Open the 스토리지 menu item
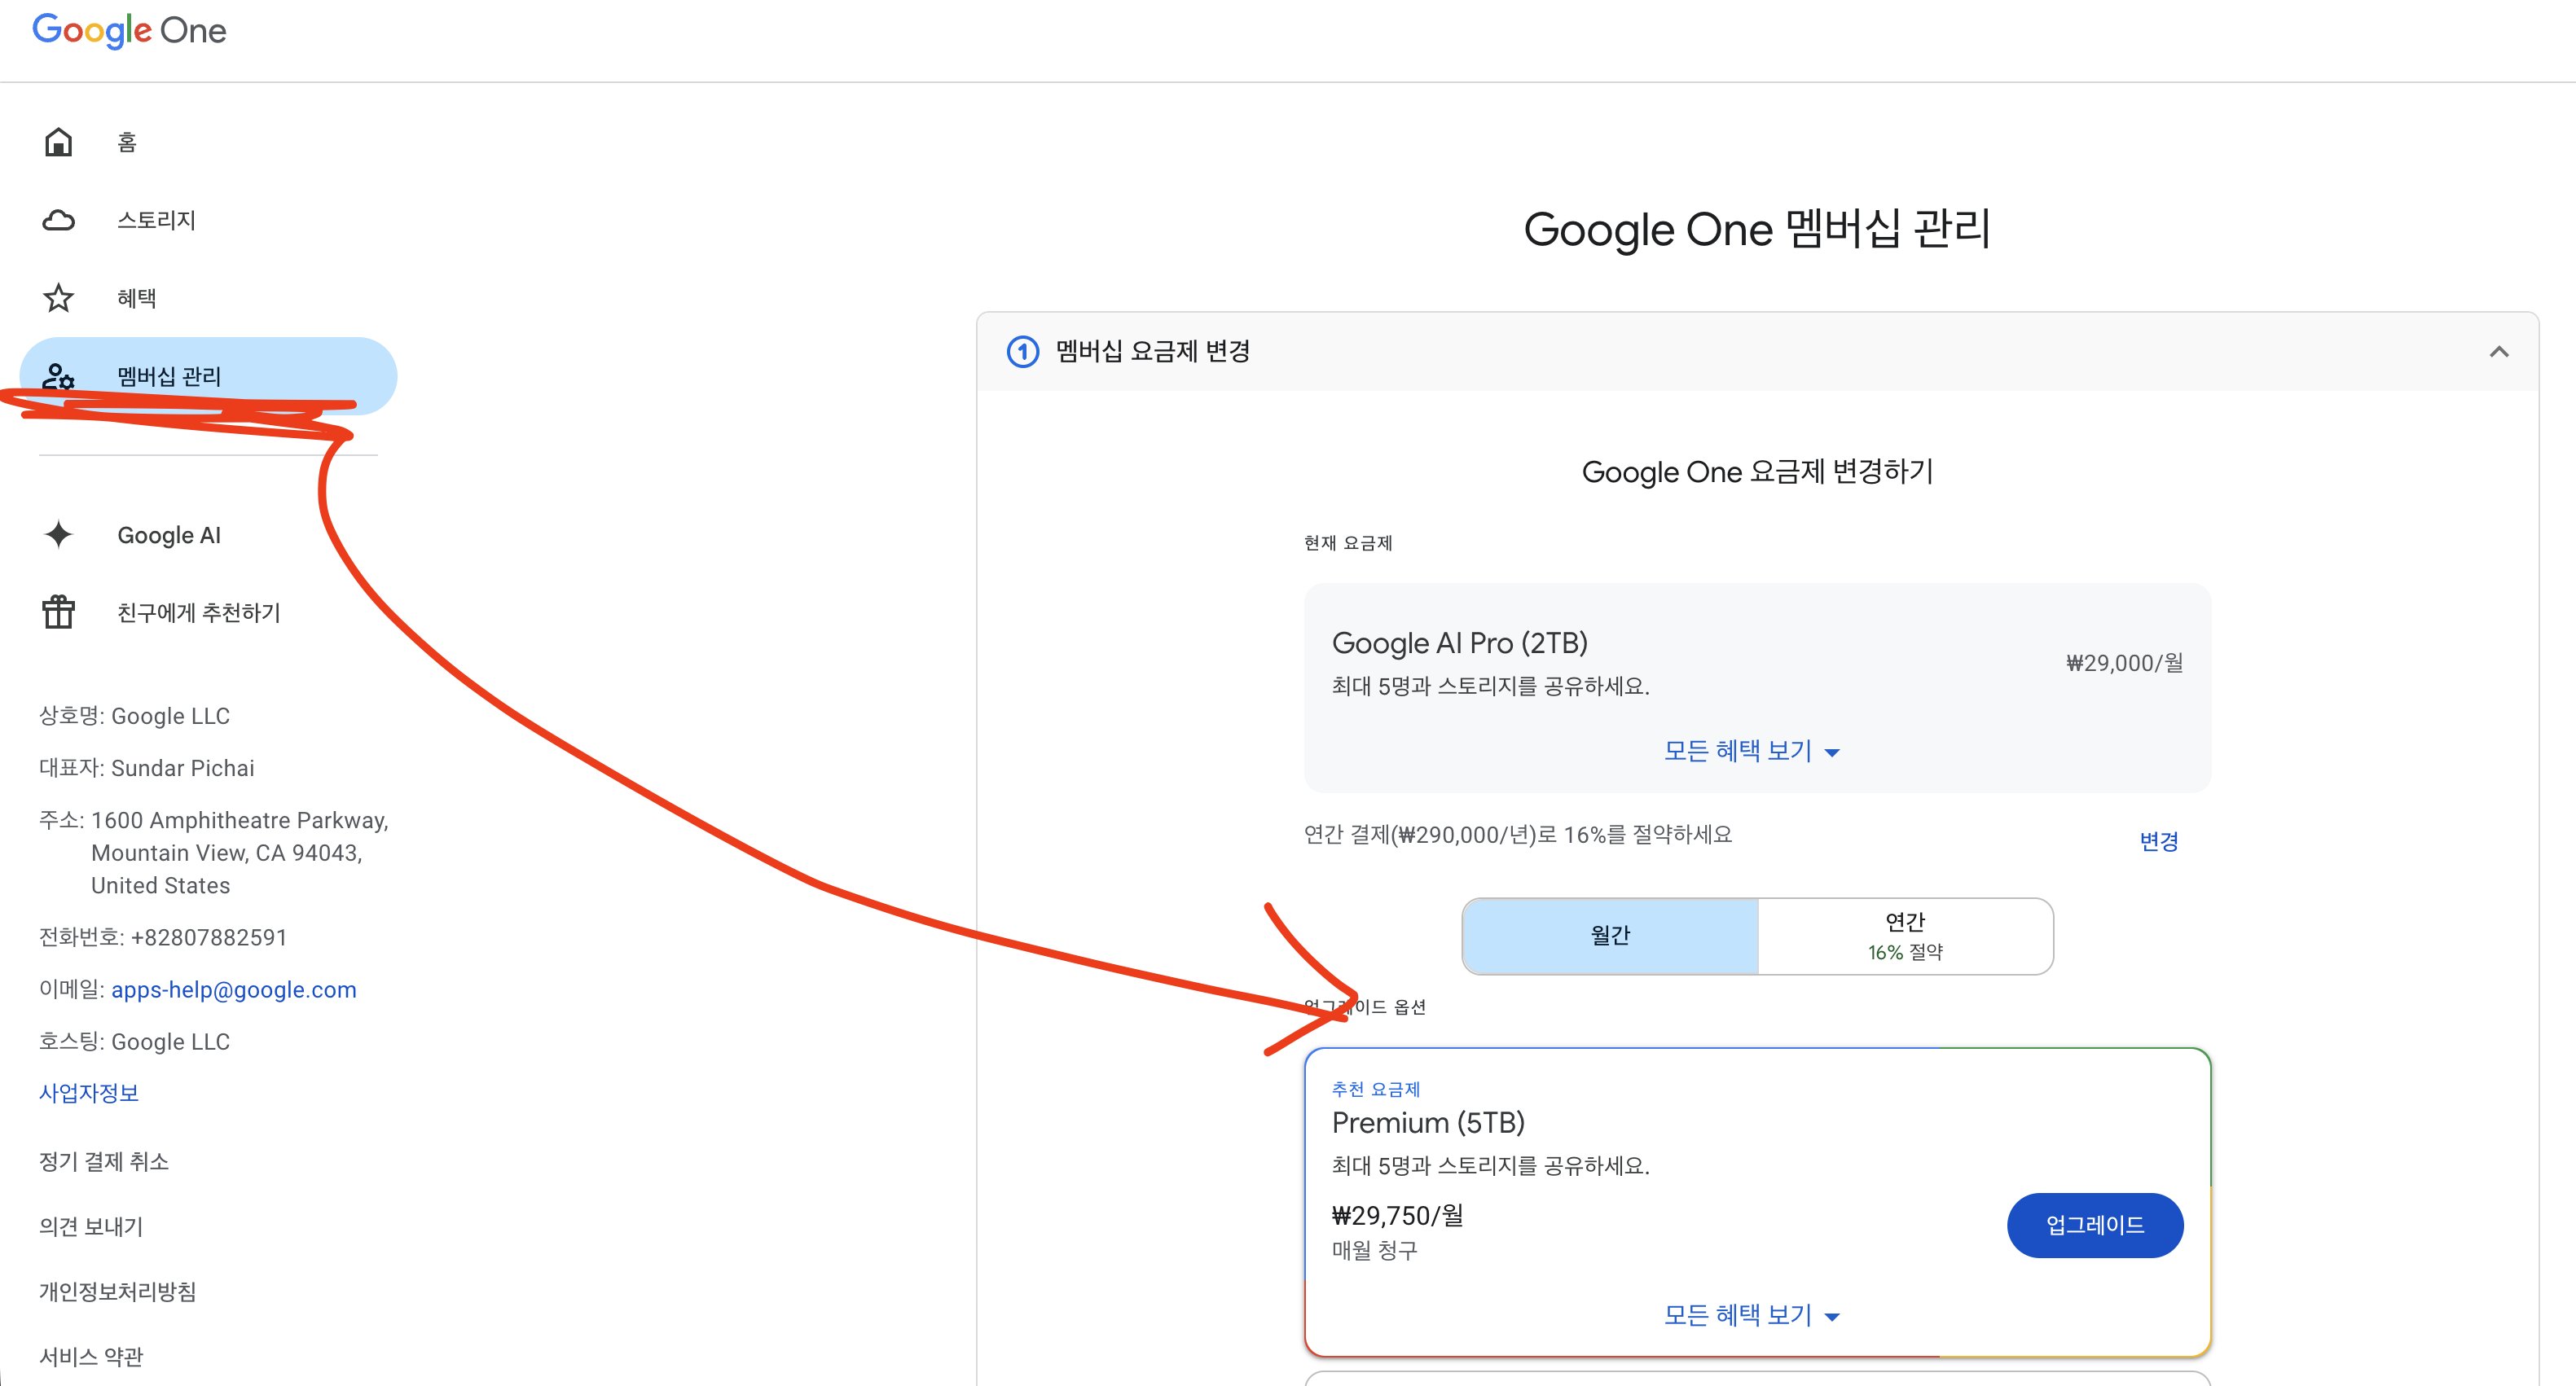The image size is (2576, 1386). tap(156, 220)
